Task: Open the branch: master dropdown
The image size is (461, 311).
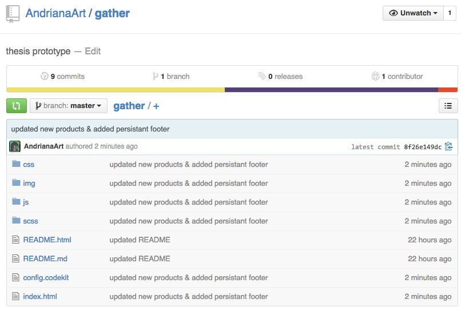Action: tap(69, 106)
